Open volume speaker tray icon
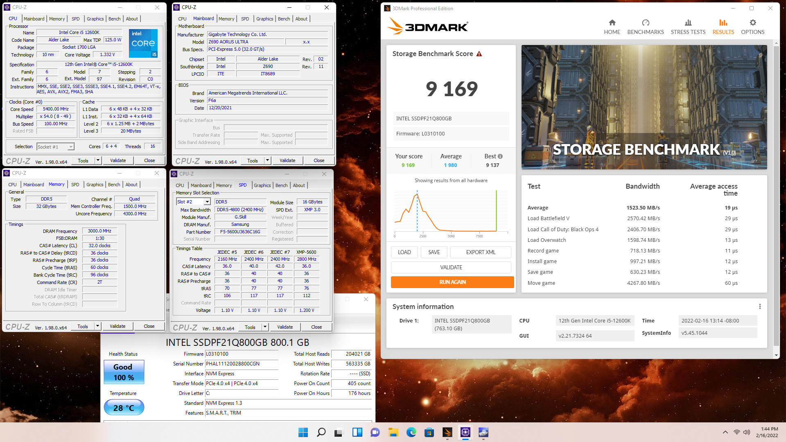The height and width of the screenshot is (442, 786). pos(747,432)
